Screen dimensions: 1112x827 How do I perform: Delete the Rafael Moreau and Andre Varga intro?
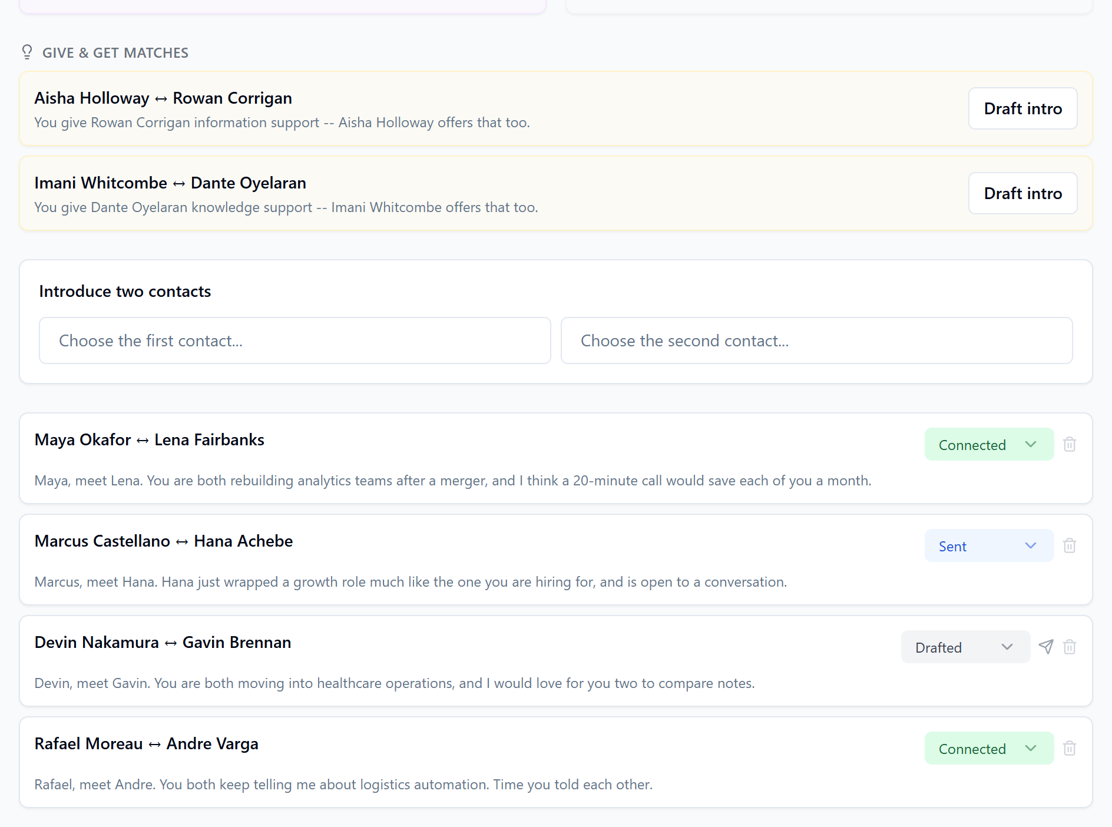1070,749
